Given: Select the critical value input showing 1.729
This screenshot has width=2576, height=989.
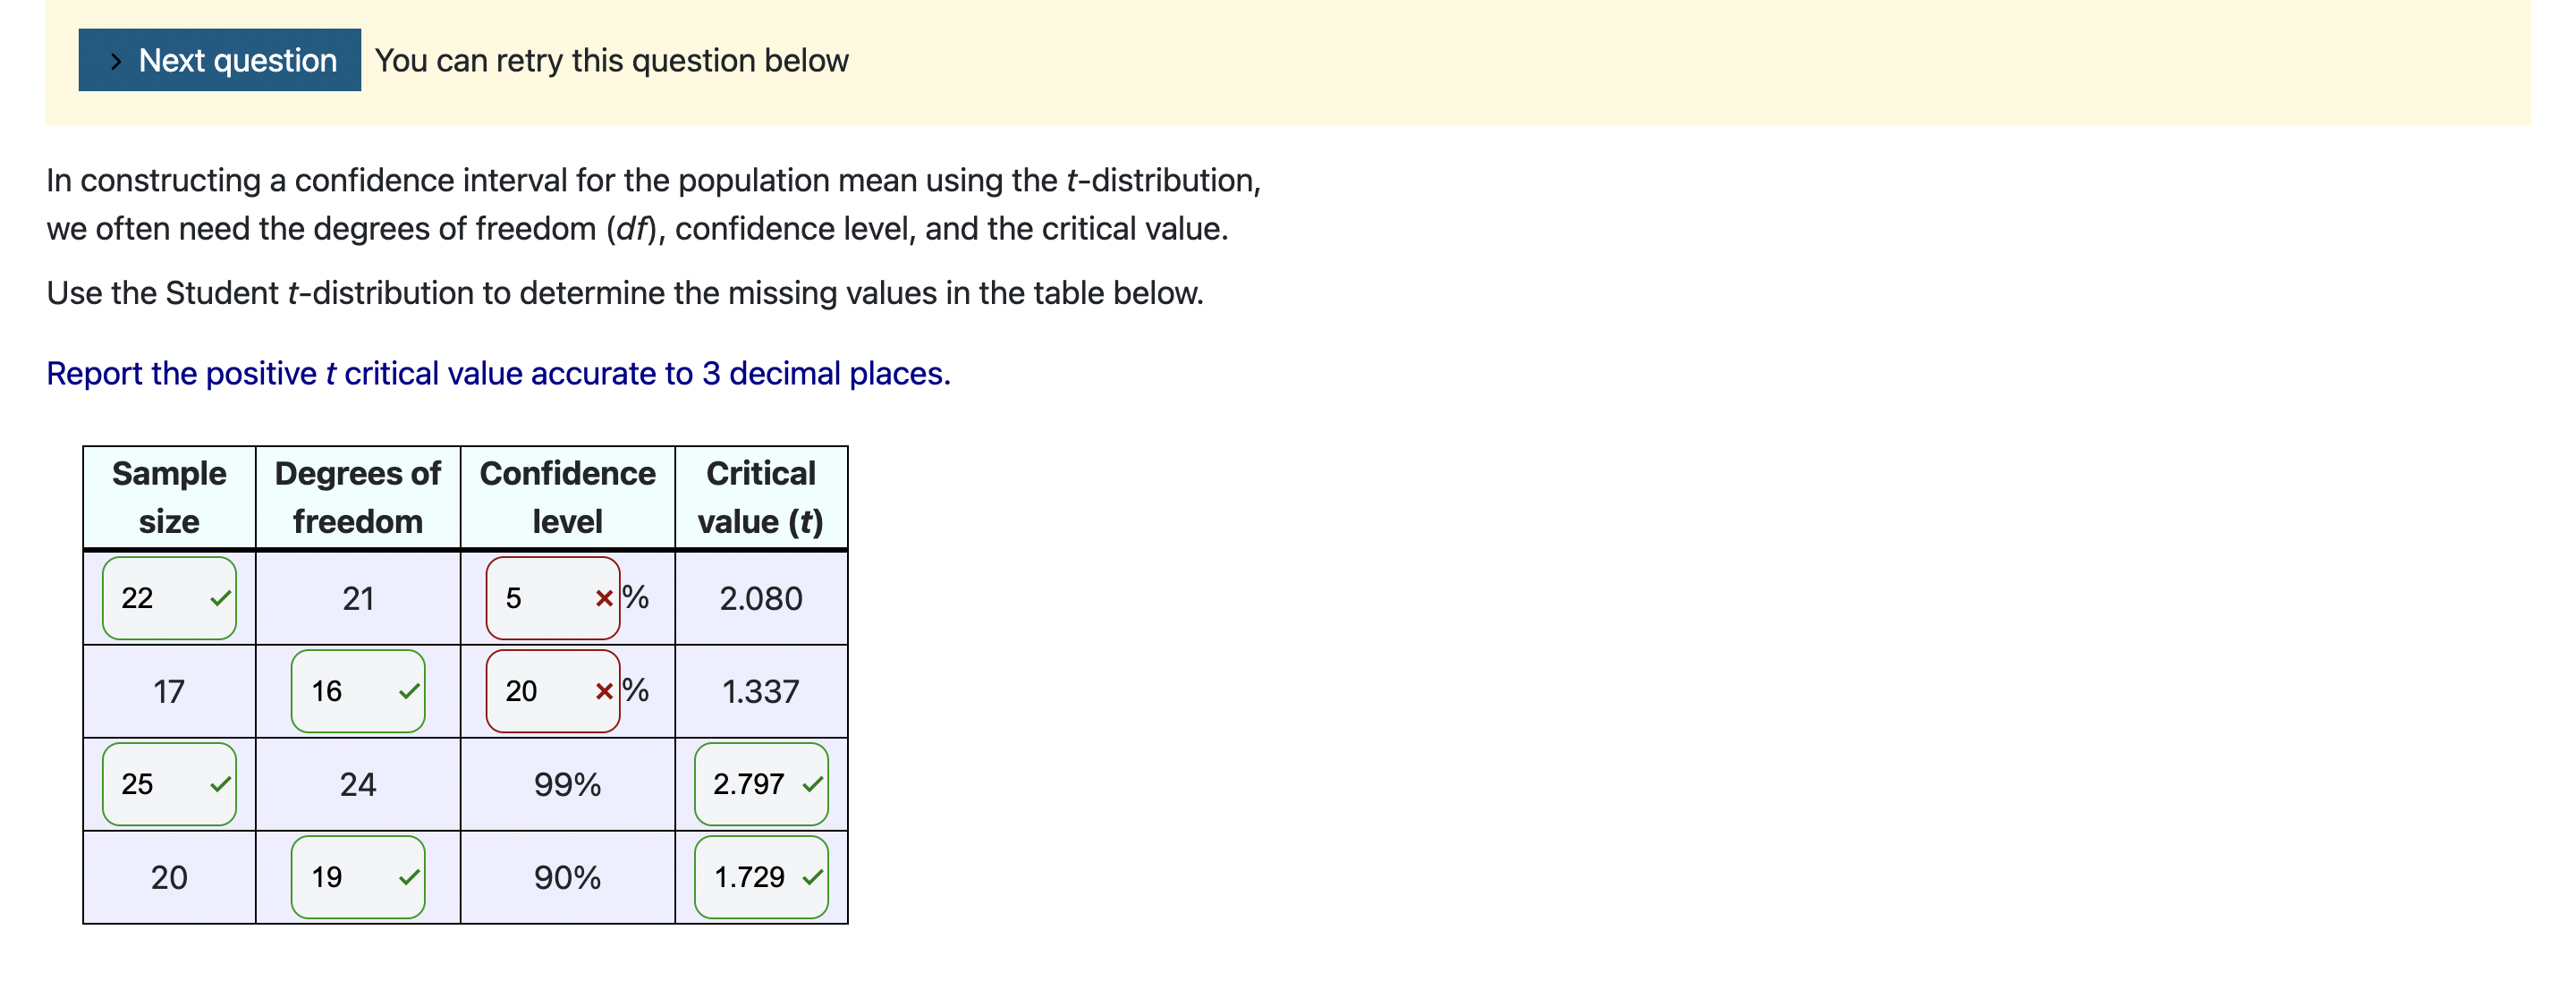Looking at the screenshot, I should (755, 877).
